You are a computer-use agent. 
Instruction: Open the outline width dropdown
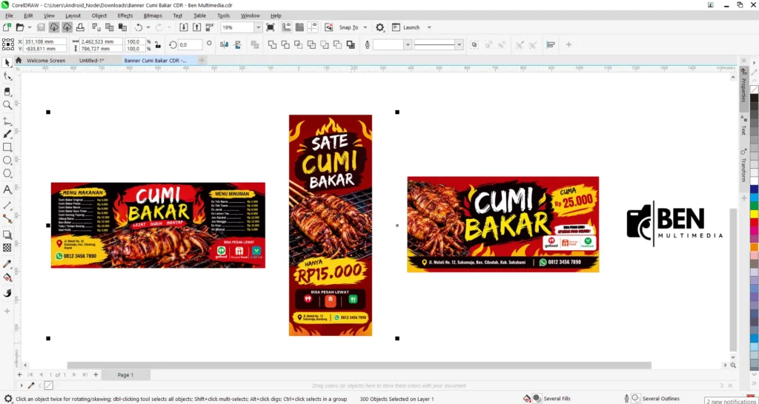pos(408,45)
